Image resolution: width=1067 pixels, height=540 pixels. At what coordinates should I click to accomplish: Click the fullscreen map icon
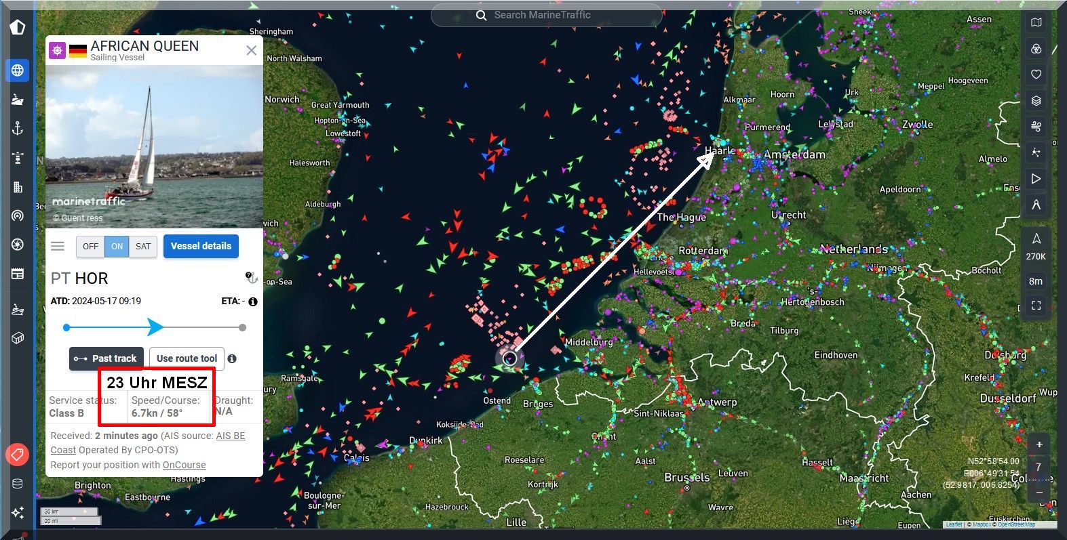1036,306
